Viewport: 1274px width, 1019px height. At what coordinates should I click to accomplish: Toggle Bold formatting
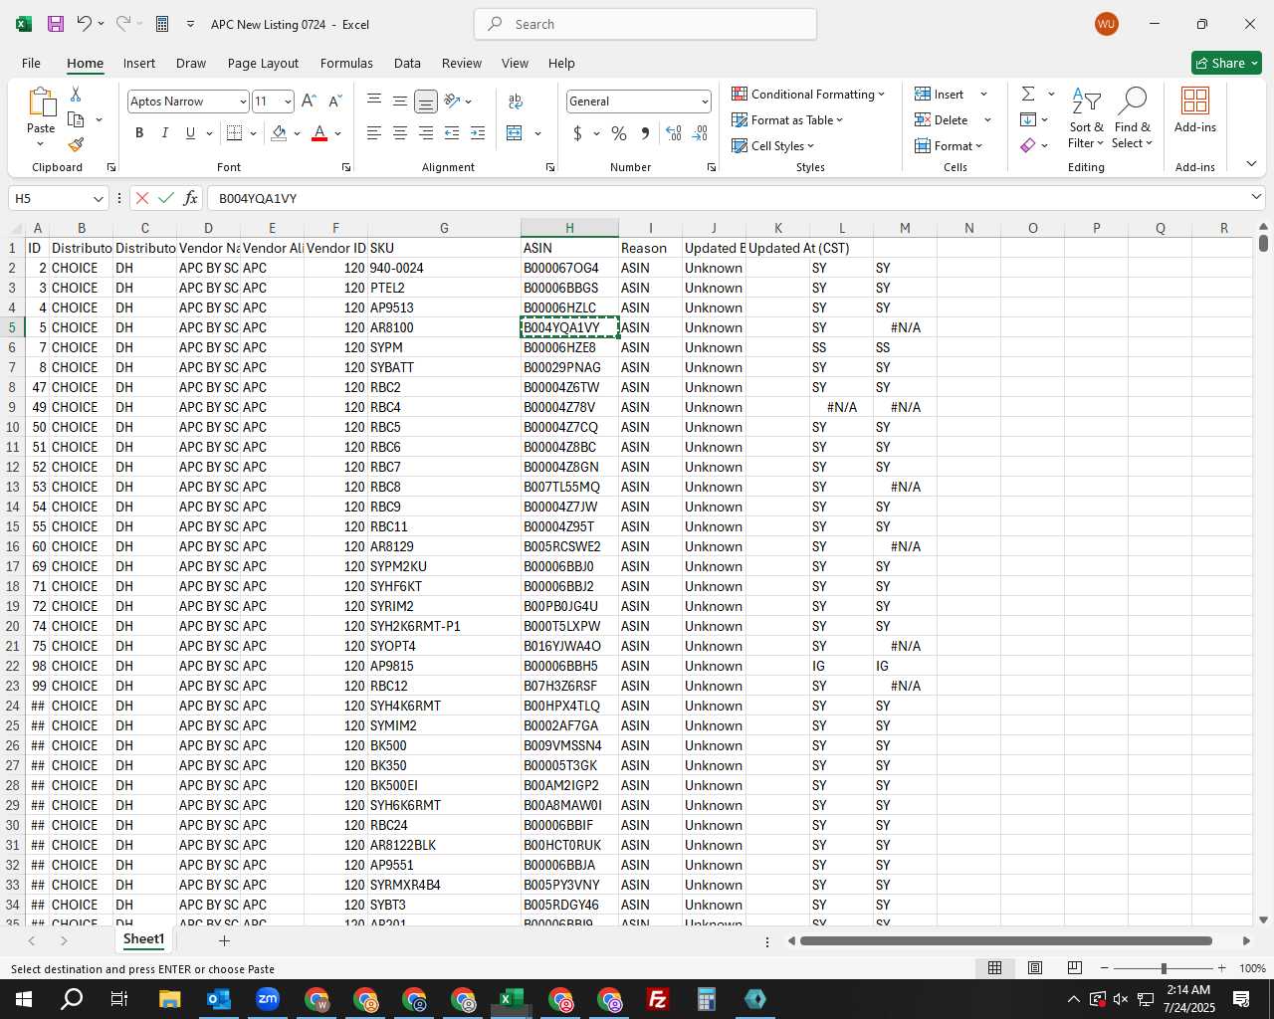(x=139, y=133)
